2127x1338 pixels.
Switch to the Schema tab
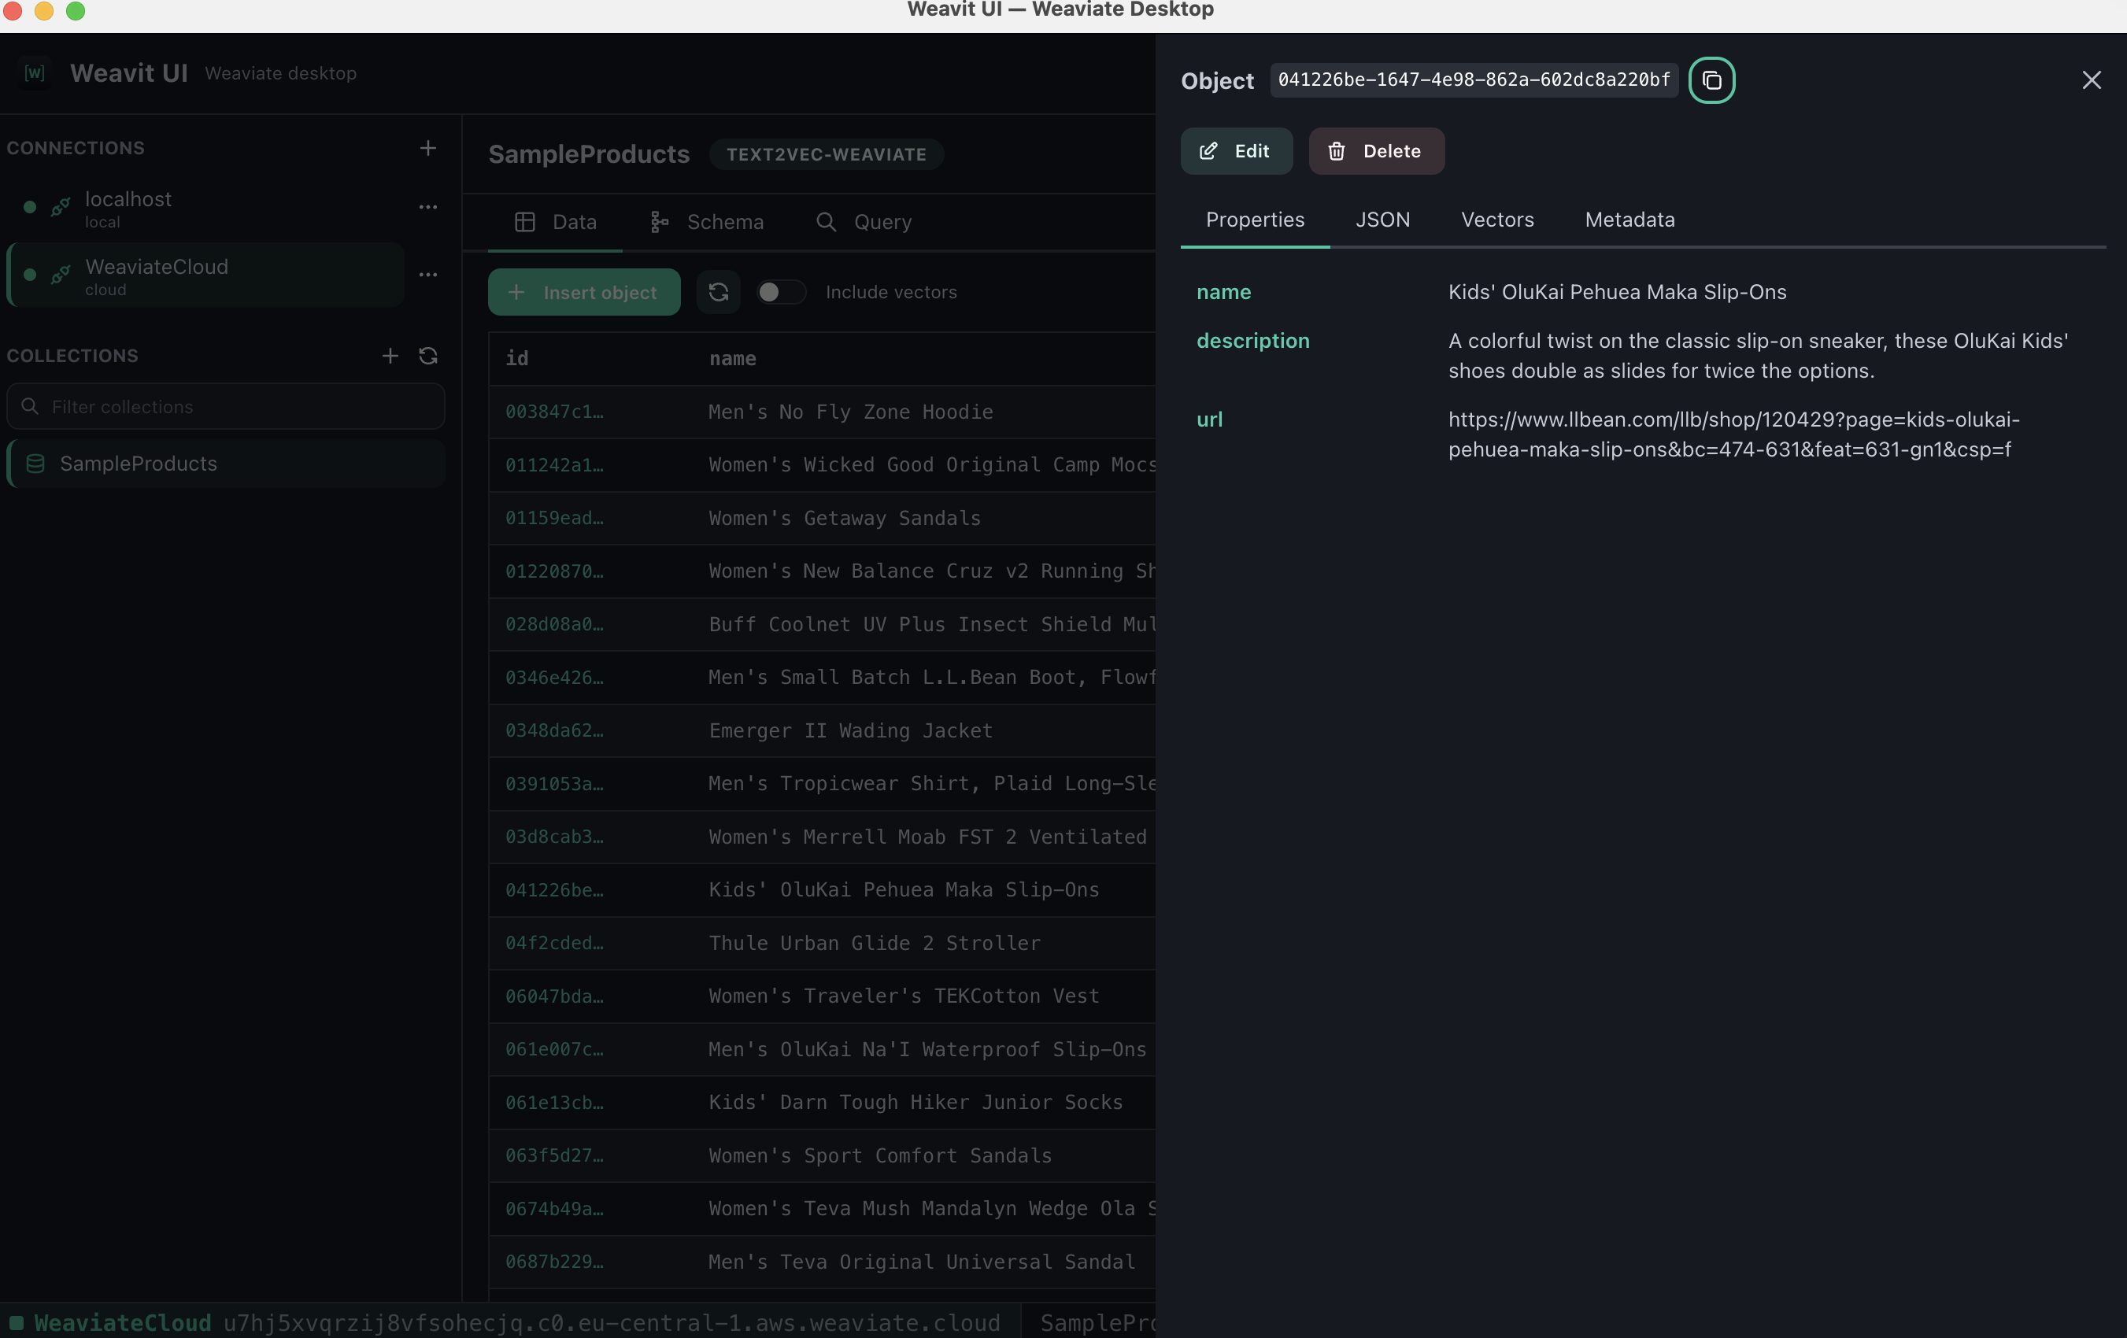[x=707, y=223]
